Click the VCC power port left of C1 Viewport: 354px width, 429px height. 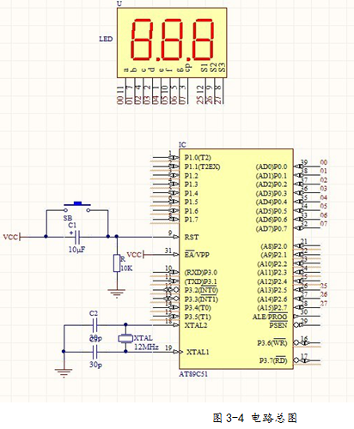click(x=12, y=237)
